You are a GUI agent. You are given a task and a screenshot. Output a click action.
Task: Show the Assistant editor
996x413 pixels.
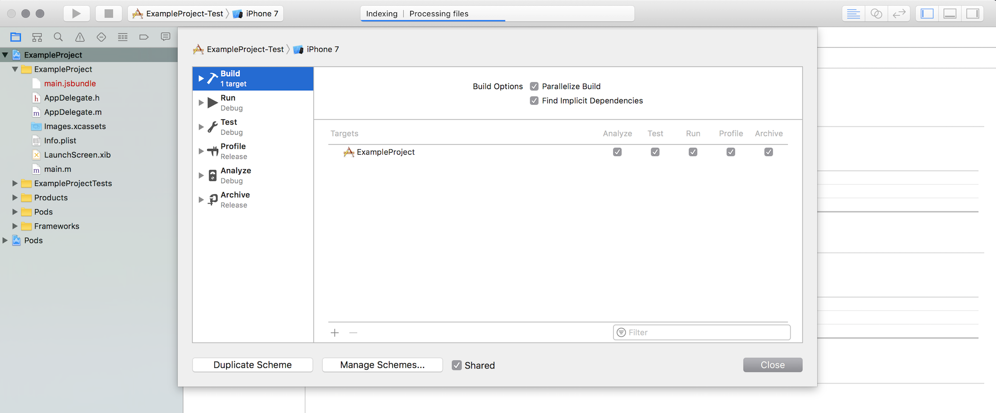pyautogui.click(x=876, y=13)
